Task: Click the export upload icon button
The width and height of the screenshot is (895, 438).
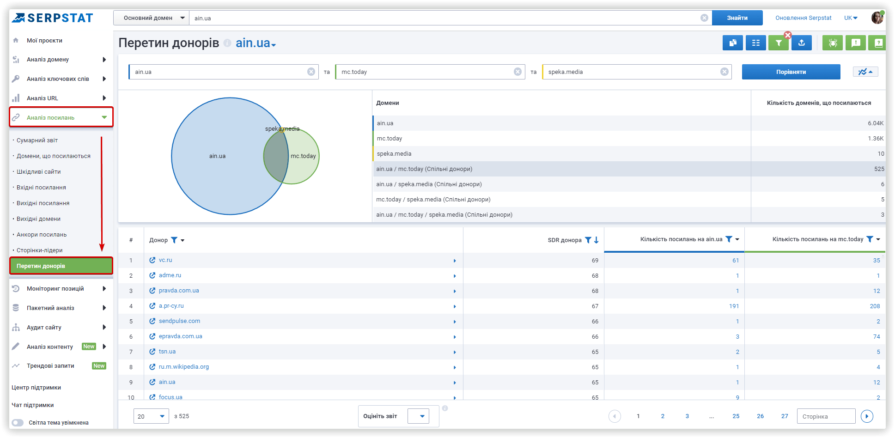Action: pos(802,43)
